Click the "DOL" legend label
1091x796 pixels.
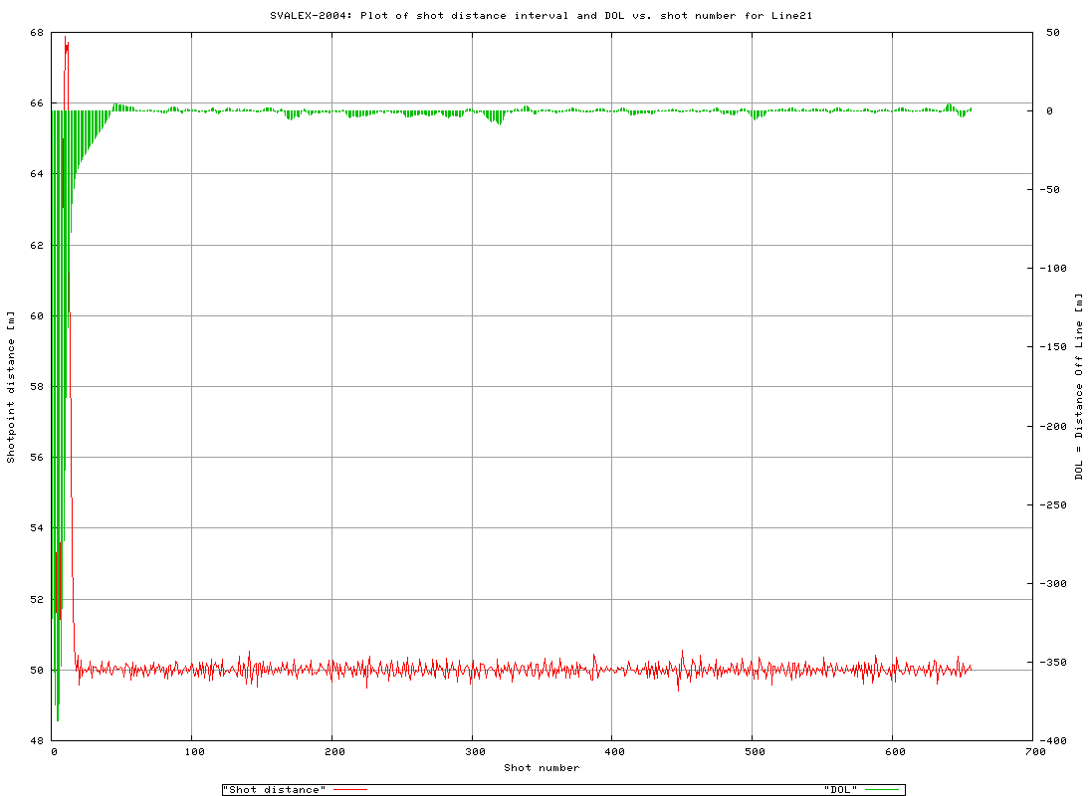(841, 789)
